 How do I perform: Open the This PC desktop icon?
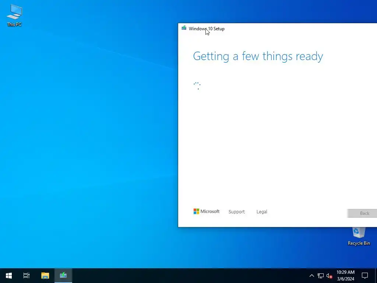[14, 15]
